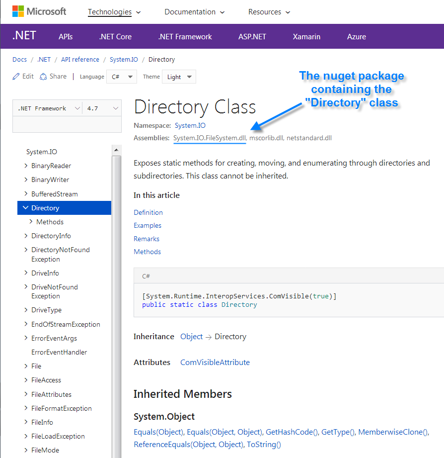Click the sidebar scrollbar track
This screenshot has height=458, width=444.
(x=116, y=307)
